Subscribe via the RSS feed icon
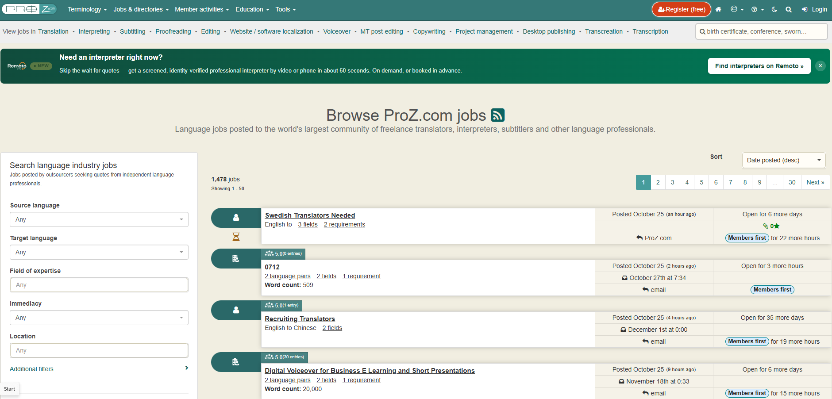832x399 pixels. click(498, 115)
